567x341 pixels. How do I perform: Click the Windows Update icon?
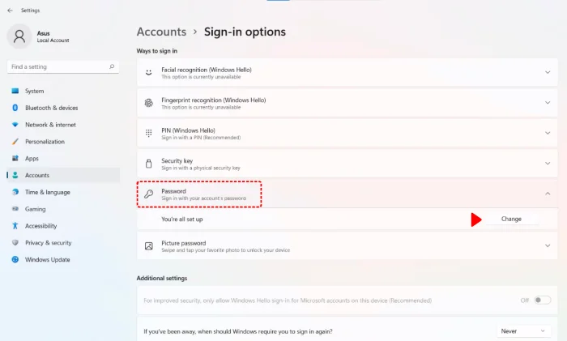point(15,259)
